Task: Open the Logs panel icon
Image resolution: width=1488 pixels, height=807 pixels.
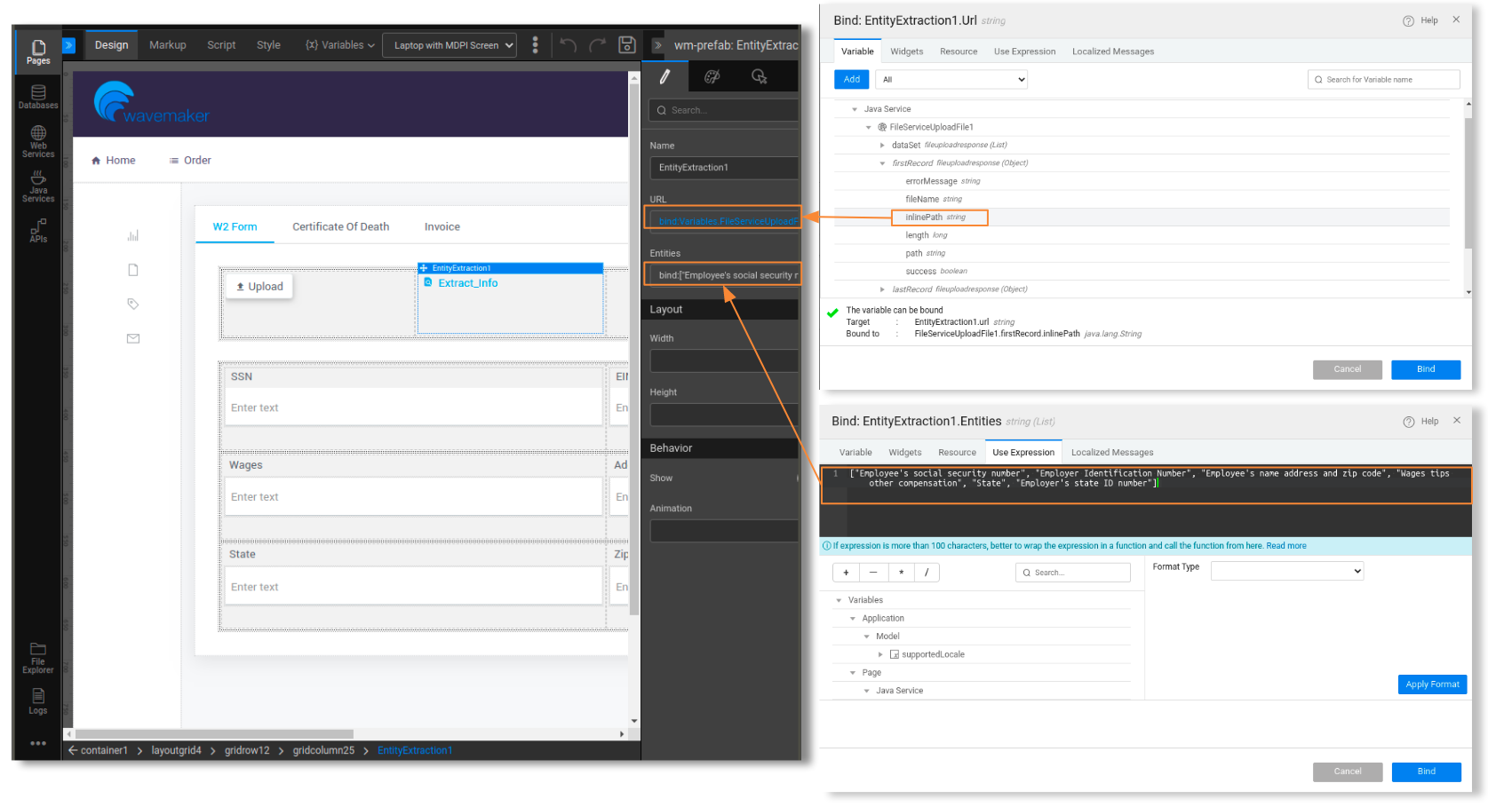Action: click(x=38, y=700)
